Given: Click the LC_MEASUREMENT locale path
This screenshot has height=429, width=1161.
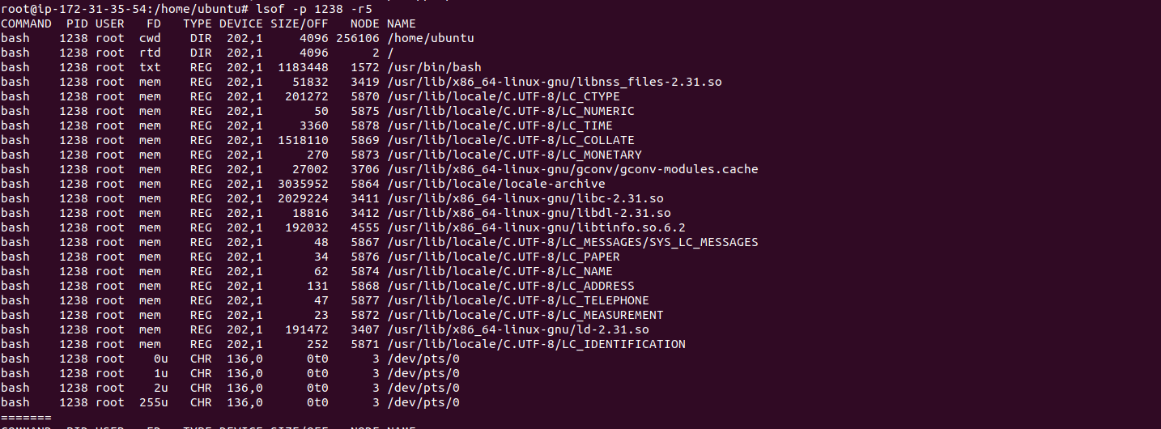Looking at the screenshot, I should [x=525, y=315].
